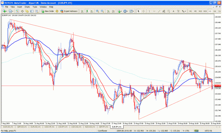The image size is (222, 133).
Task: Open the Arrows objects tool
Action: click(x=183, y=11)
